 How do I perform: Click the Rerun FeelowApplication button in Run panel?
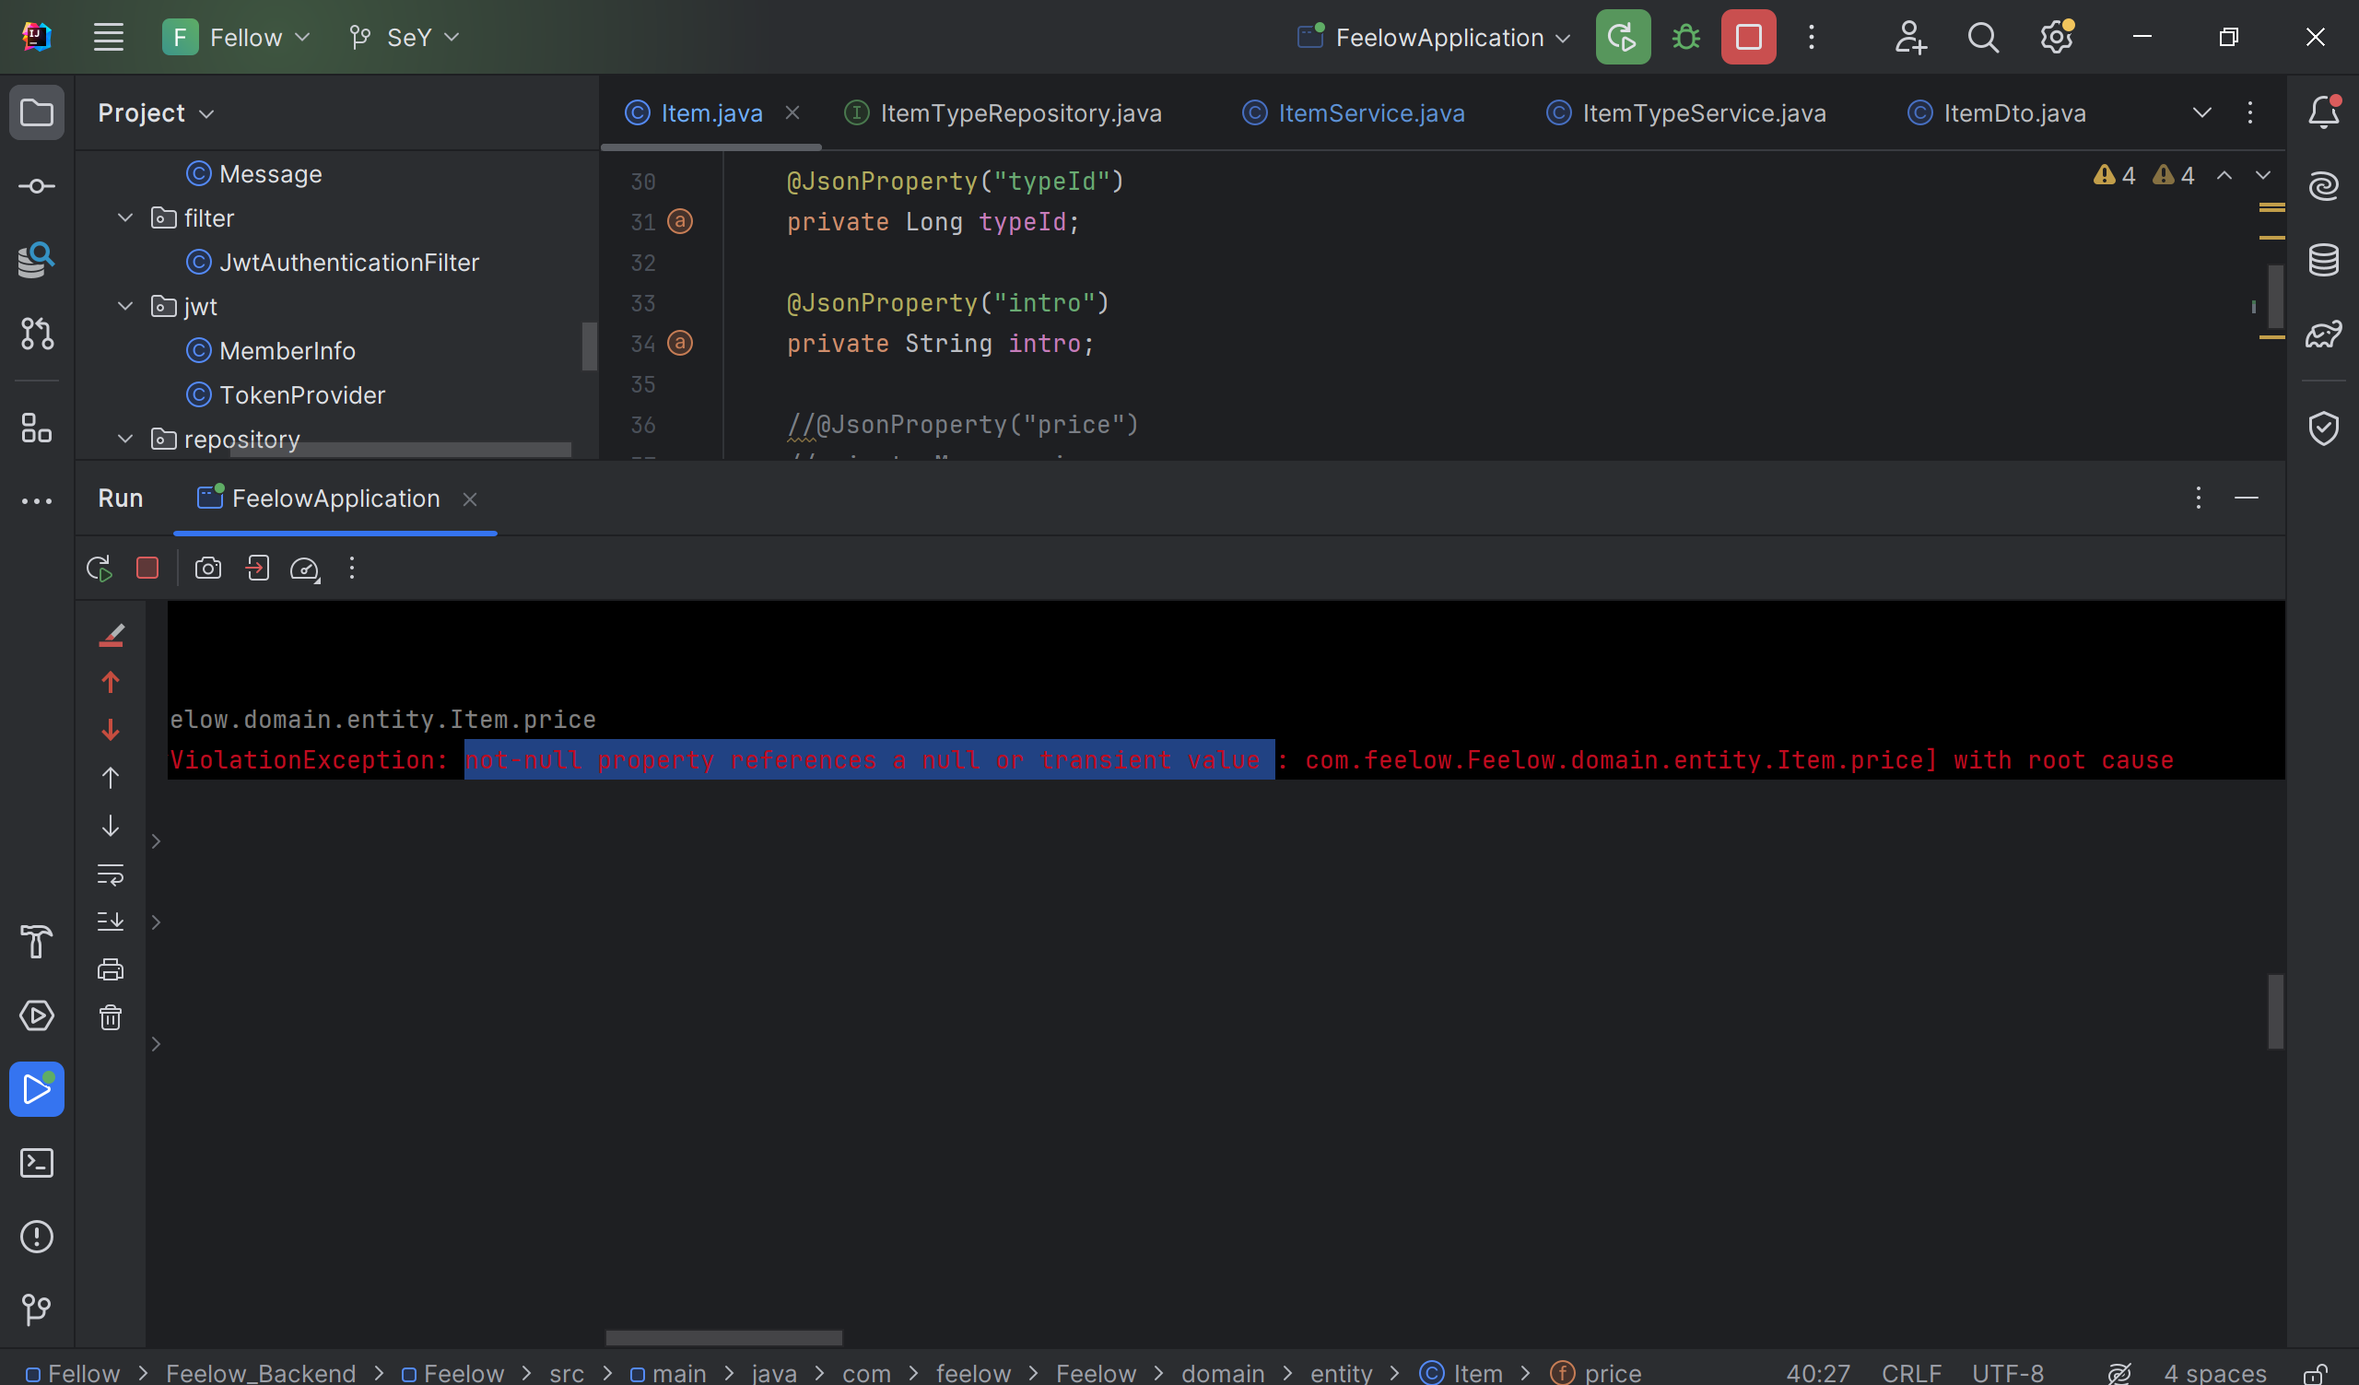[100, 568]
